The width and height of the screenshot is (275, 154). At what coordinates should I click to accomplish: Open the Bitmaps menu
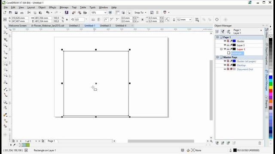(x=64, y=7)
